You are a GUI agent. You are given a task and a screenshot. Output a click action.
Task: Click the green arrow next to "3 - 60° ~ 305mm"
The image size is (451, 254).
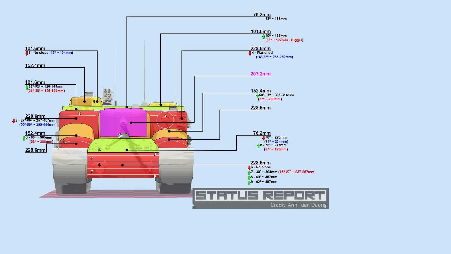point(24,138)
